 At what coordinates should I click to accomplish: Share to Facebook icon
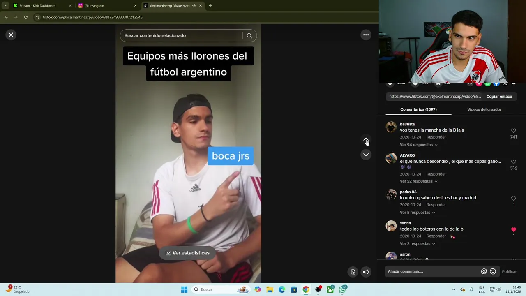coord(496,83)
